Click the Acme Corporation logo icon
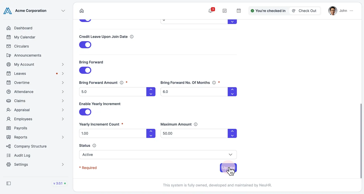Screen dimensions: 364x194 point(8,11)
